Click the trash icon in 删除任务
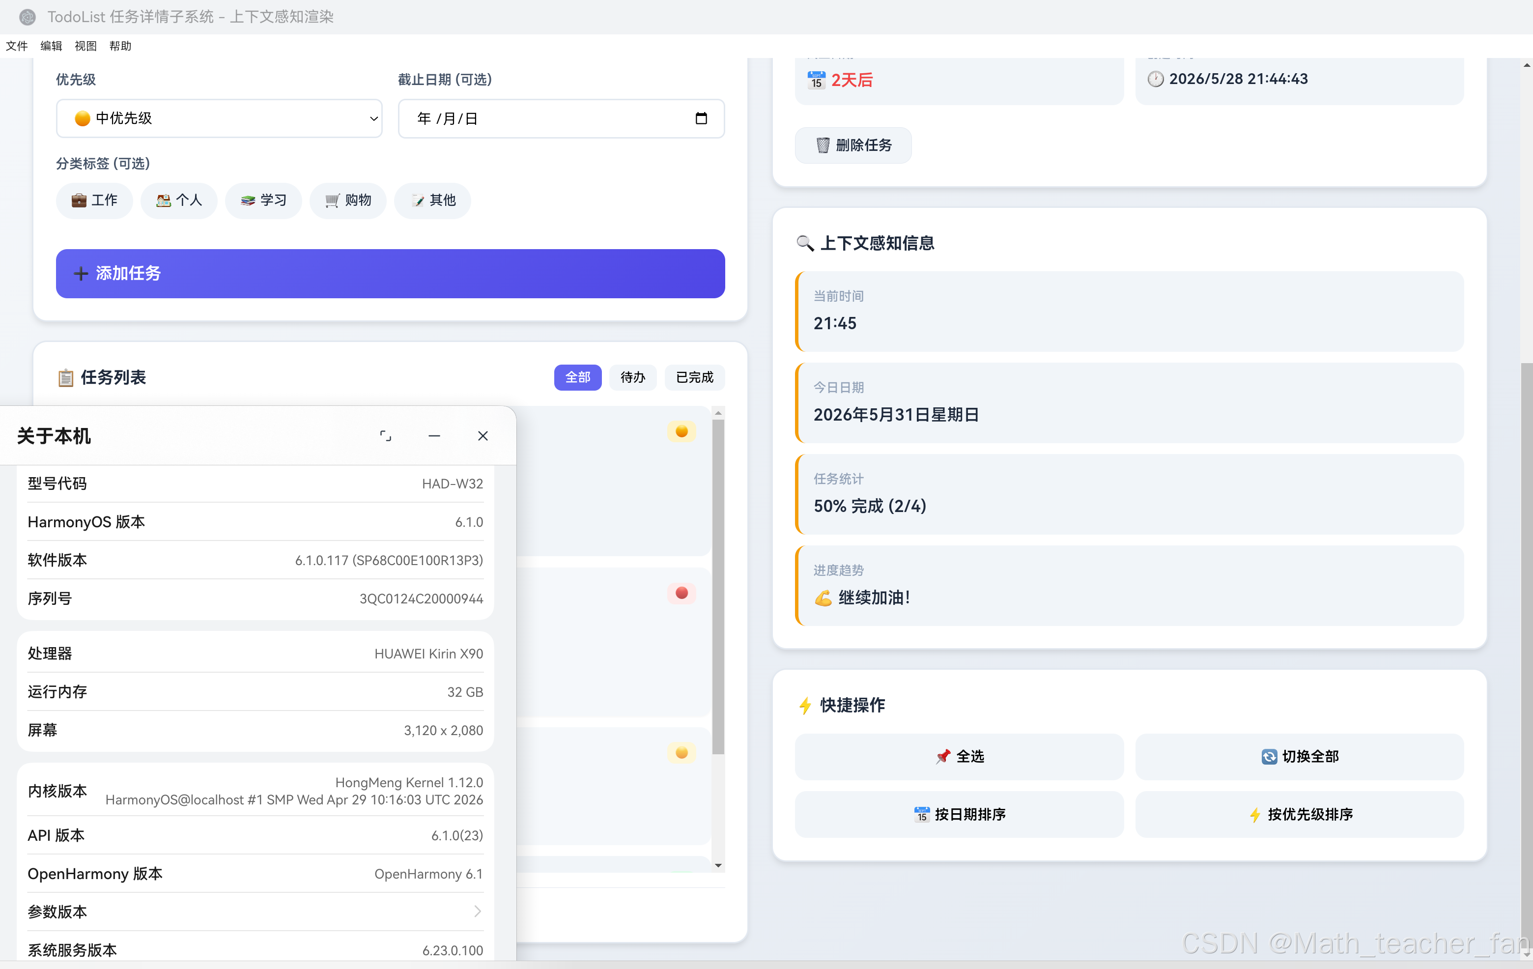The image size is (1533, 969). click(823, 145)
